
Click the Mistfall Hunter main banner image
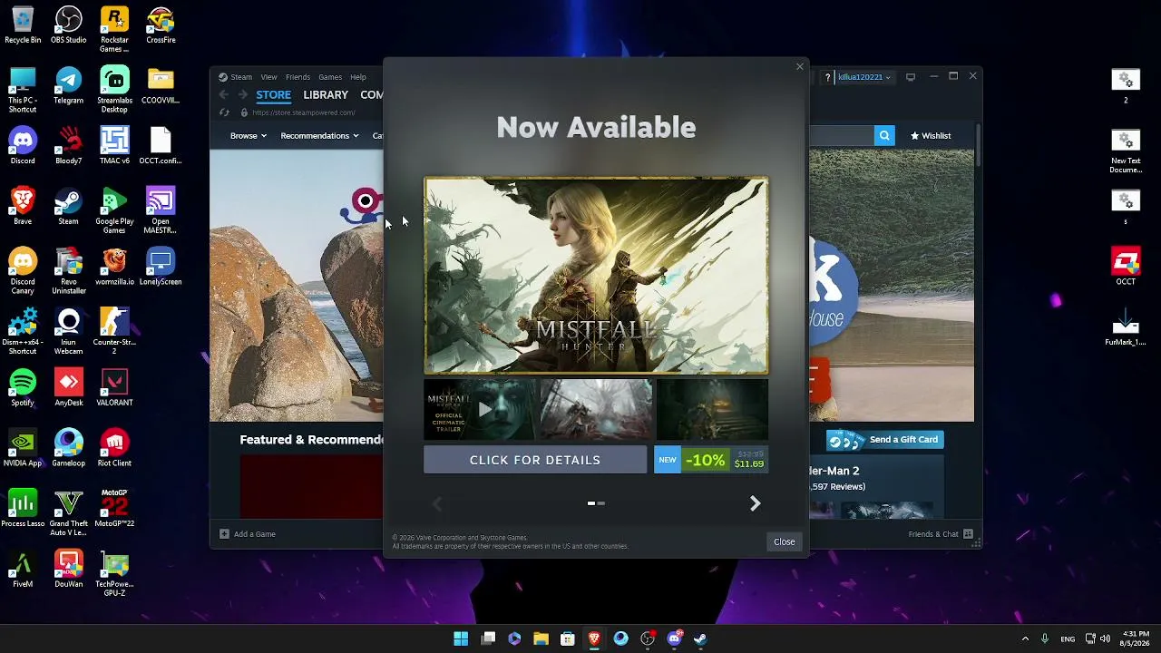pyautogui.click(x=596, y=275)
